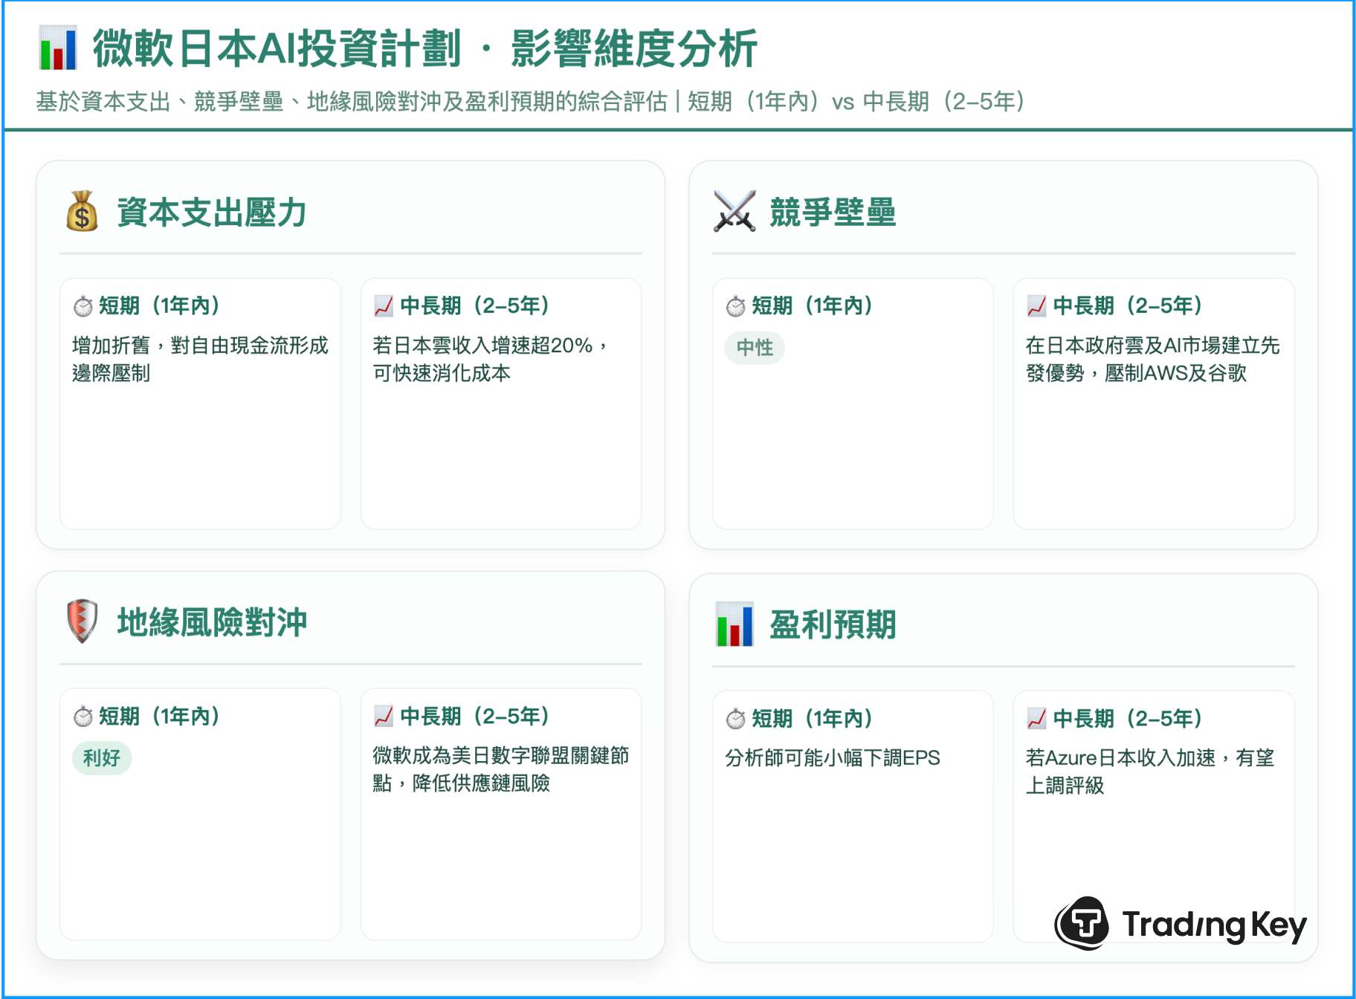Click the money bag icon for 資本支出壓力
Image resolution: width=1356 pixels, height=999 pixels.
(x=82, y=212)
